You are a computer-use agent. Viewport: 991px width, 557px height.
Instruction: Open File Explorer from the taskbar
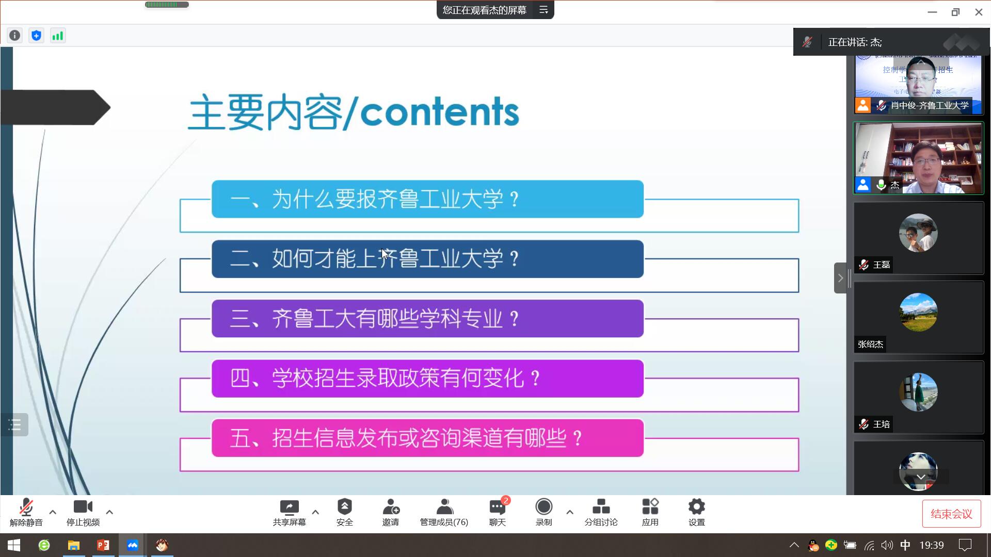click(74, 545)
